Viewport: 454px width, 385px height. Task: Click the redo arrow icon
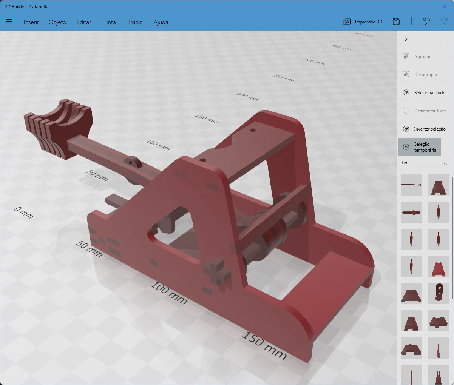(444, 22)
